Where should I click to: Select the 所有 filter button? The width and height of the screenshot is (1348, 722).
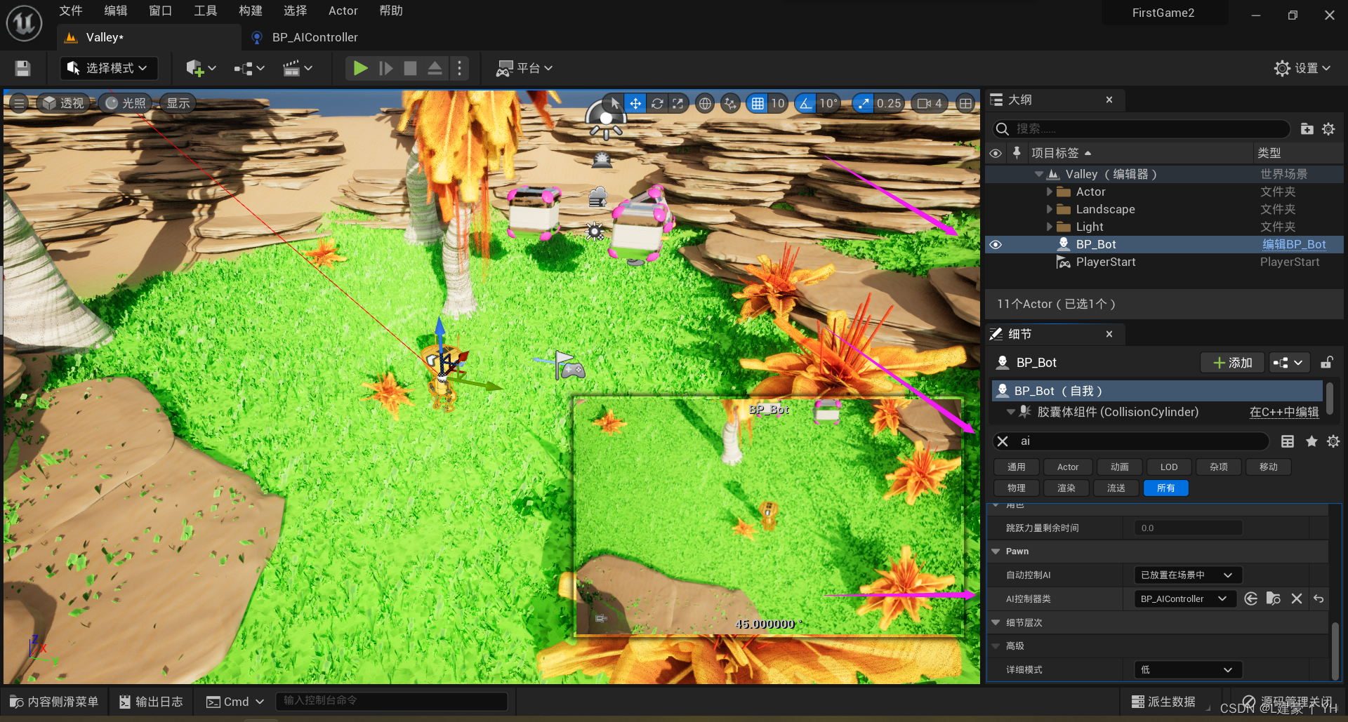click(x=1165, y=488)
